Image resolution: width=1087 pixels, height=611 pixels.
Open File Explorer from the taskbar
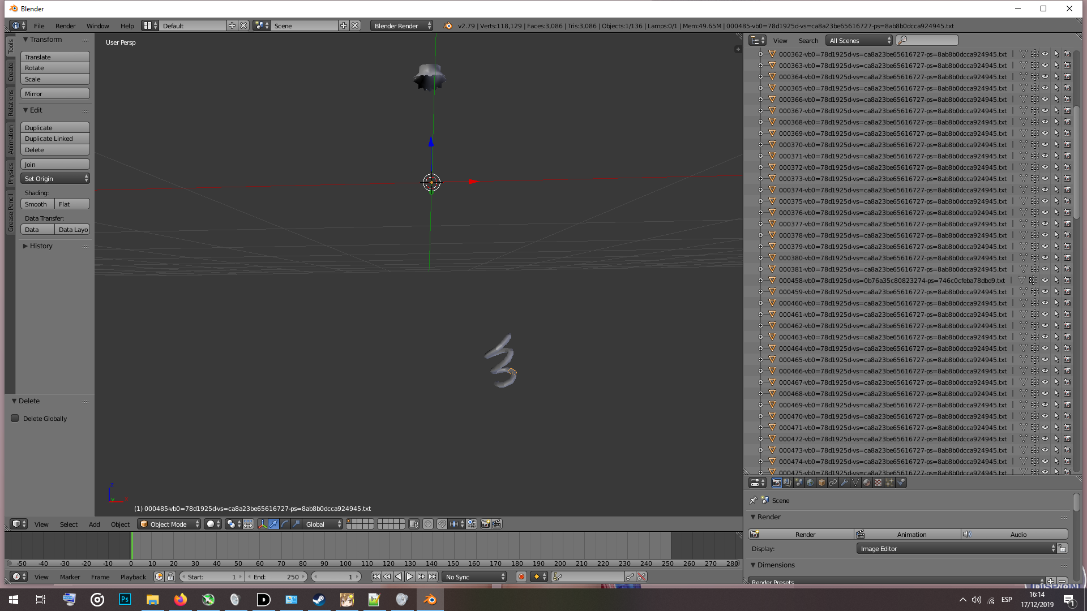[152, 600]
